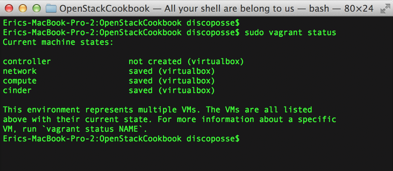Click the "controller" machine name
Viewport: 393px width, 171px height.
[27, 61]
